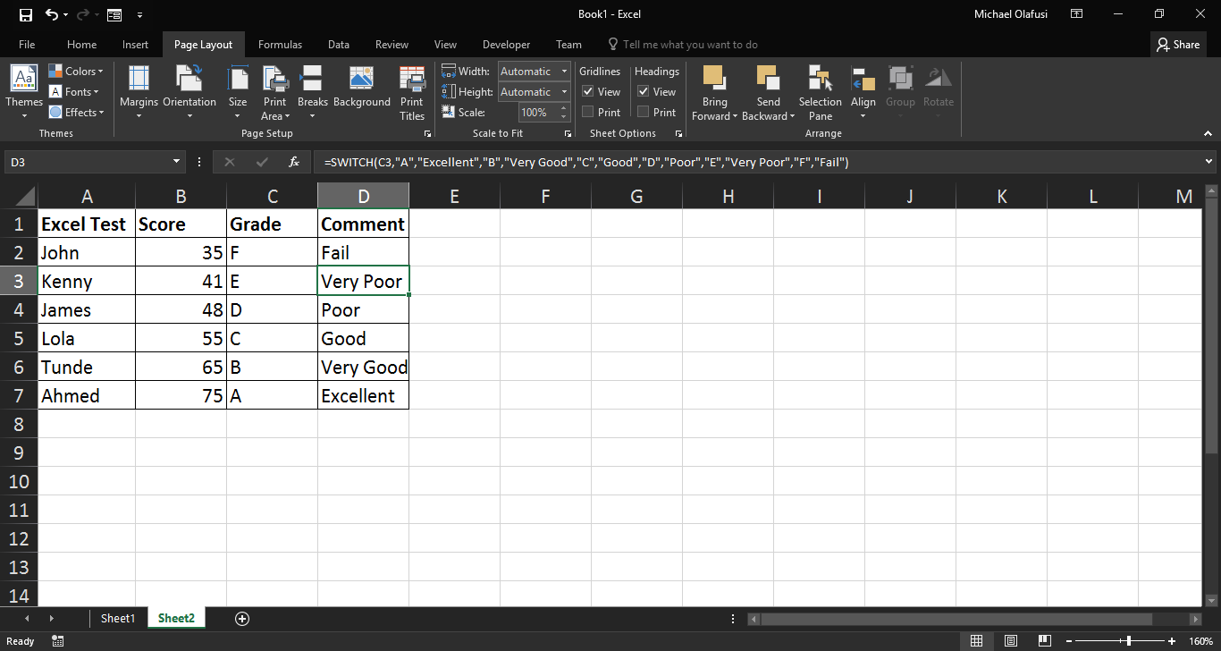Open the Print Titles dialog
The image size is (1221, 651).
tap(412, 92)
